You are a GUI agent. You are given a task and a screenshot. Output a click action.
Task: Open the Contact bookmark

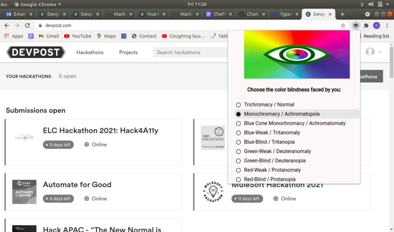click(x=144, y=36)
